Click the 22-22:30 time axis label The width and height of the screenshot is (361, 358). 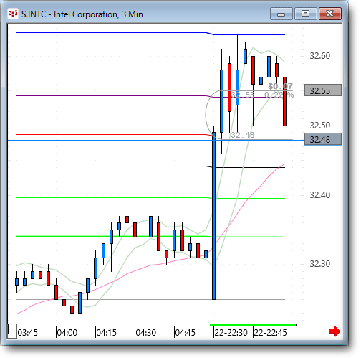pos(231,333)
